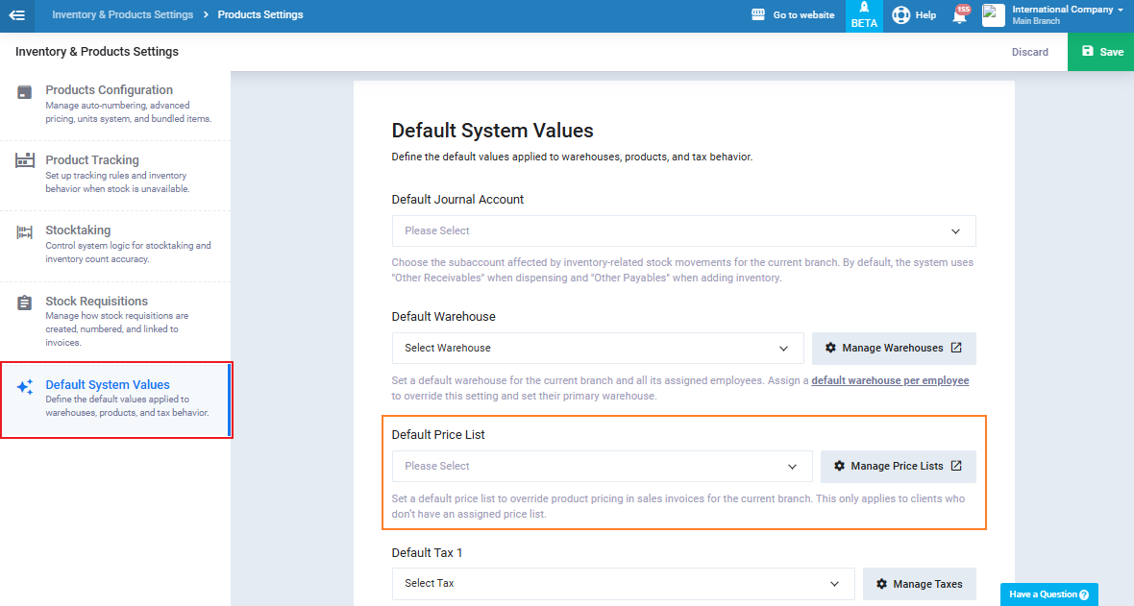Viewport: 1134px width, 606px height.
Task: Expand the Default Journal Account dropdown
Action: 683,231
